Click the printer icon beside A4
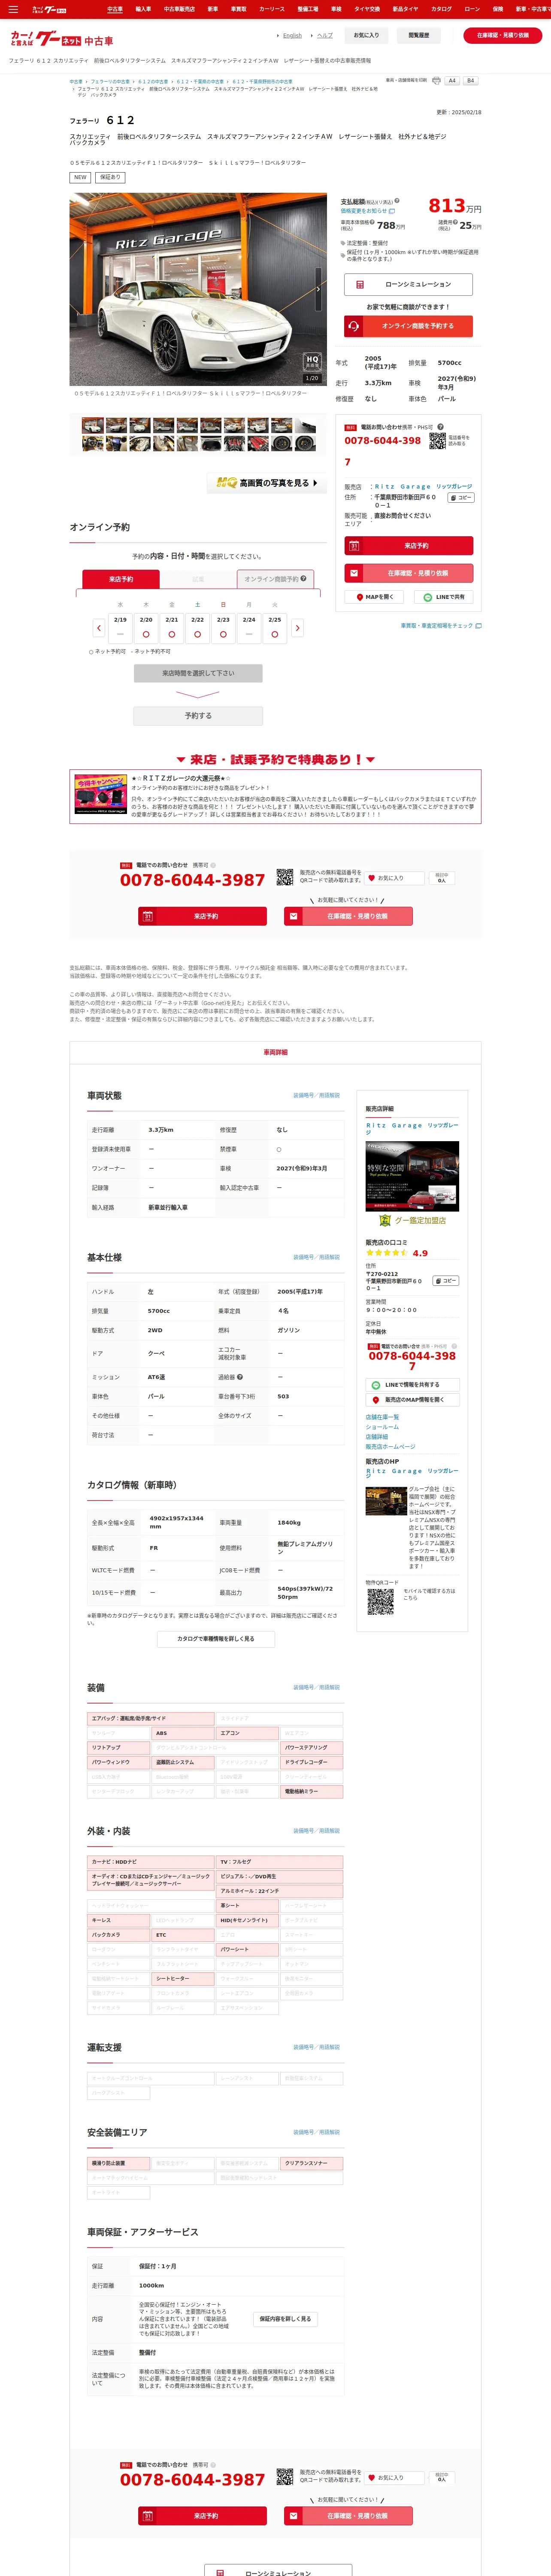 [x=436, y=81]
